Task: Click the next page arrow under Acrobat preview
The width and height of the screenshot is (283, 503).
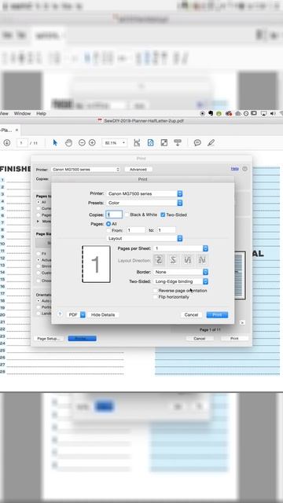Action: coord(243,322)
